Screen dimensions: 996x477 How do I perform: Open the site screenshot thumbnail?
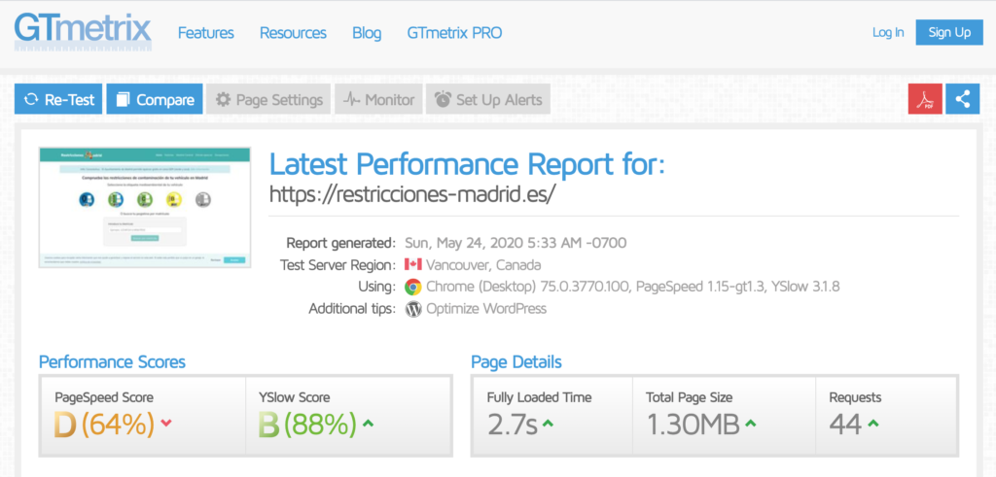[x=145, y=208]
